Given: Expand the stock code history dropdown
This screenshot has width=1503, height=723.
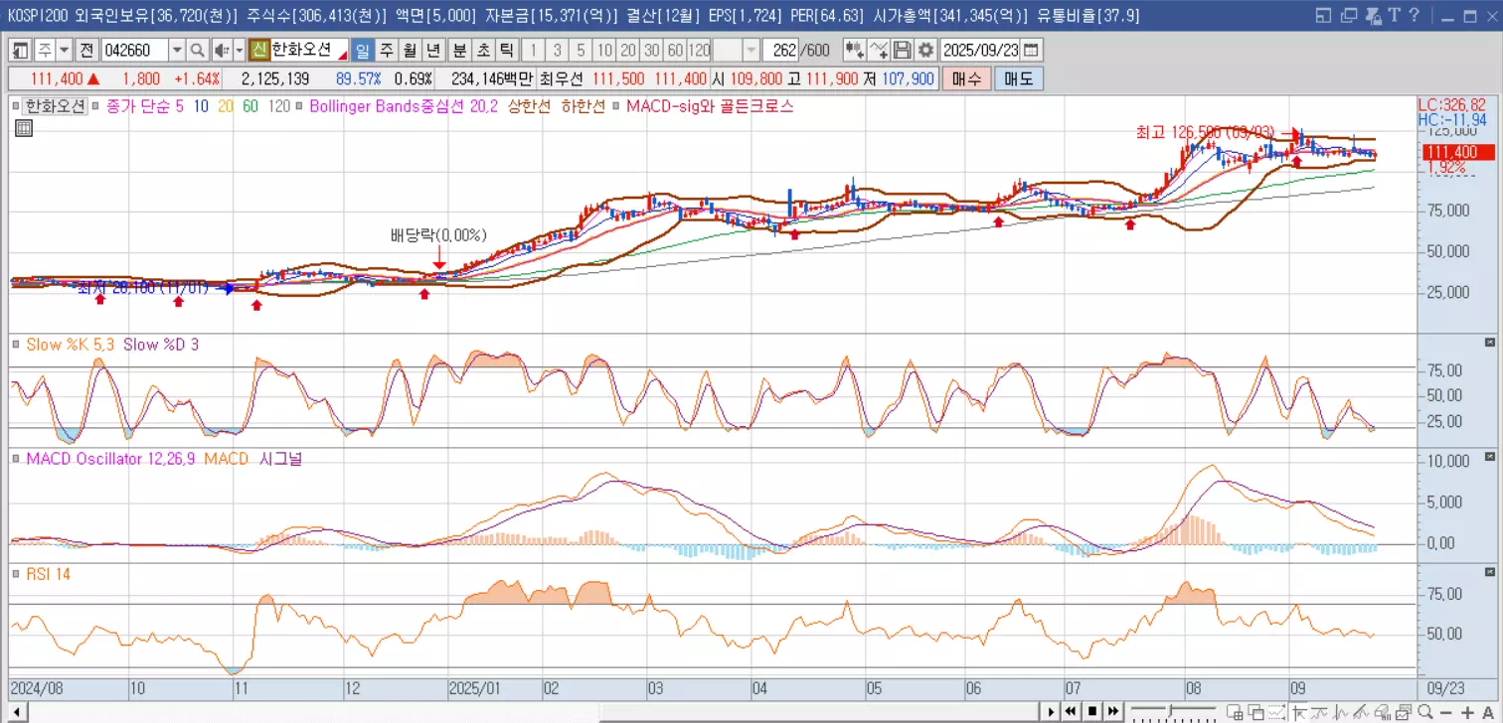Looking at the screenshot, I should (x=177, y=51).
